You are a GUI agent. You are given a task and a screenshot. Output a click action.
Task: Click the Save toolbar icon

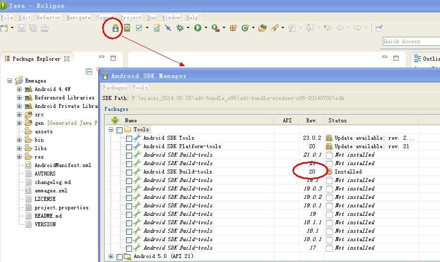21,28
